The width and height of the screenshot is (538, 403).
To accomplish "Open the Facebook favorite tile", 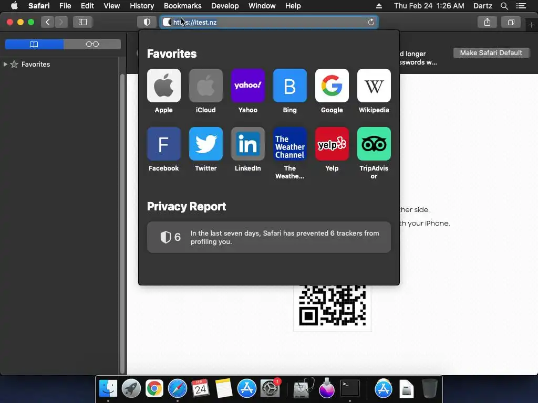I will [x=164, y=144].
